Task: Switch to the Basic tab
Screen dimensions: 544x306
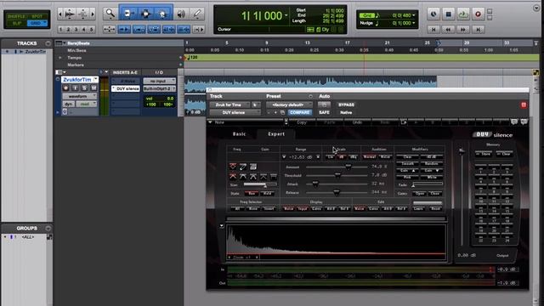Action: [239, 134]
